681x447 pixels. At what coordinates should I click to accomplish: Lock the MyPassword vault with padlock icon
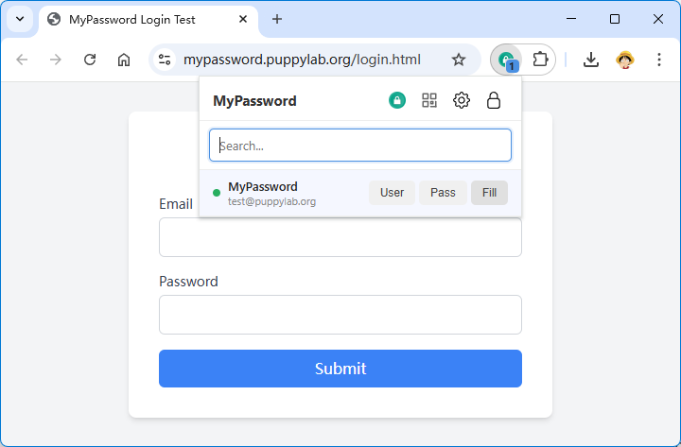(494, 100)
